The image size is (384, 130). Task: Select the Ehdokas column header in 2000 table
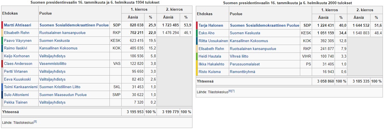pos(205,14)
